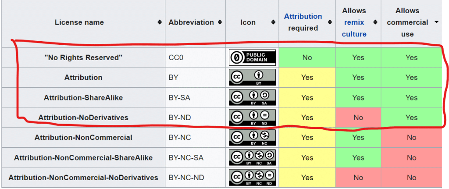Click sort arrows in Icon column header
This screenshot has height=189, width=449.
point(273,22)
